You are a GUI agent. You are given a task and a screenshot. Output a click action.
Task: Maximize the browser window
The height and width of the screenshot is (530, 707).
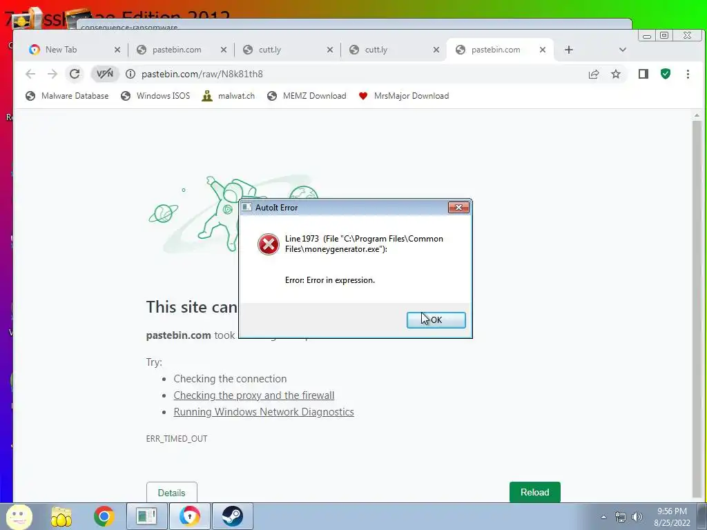coord(664,36)
